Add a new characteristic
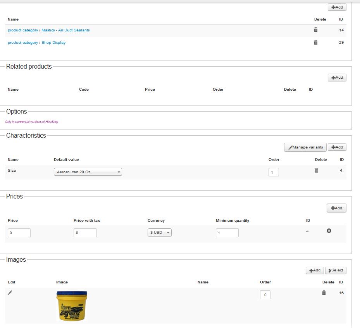The width and height of the screenshot is (360, 328). tap(337, 147)
